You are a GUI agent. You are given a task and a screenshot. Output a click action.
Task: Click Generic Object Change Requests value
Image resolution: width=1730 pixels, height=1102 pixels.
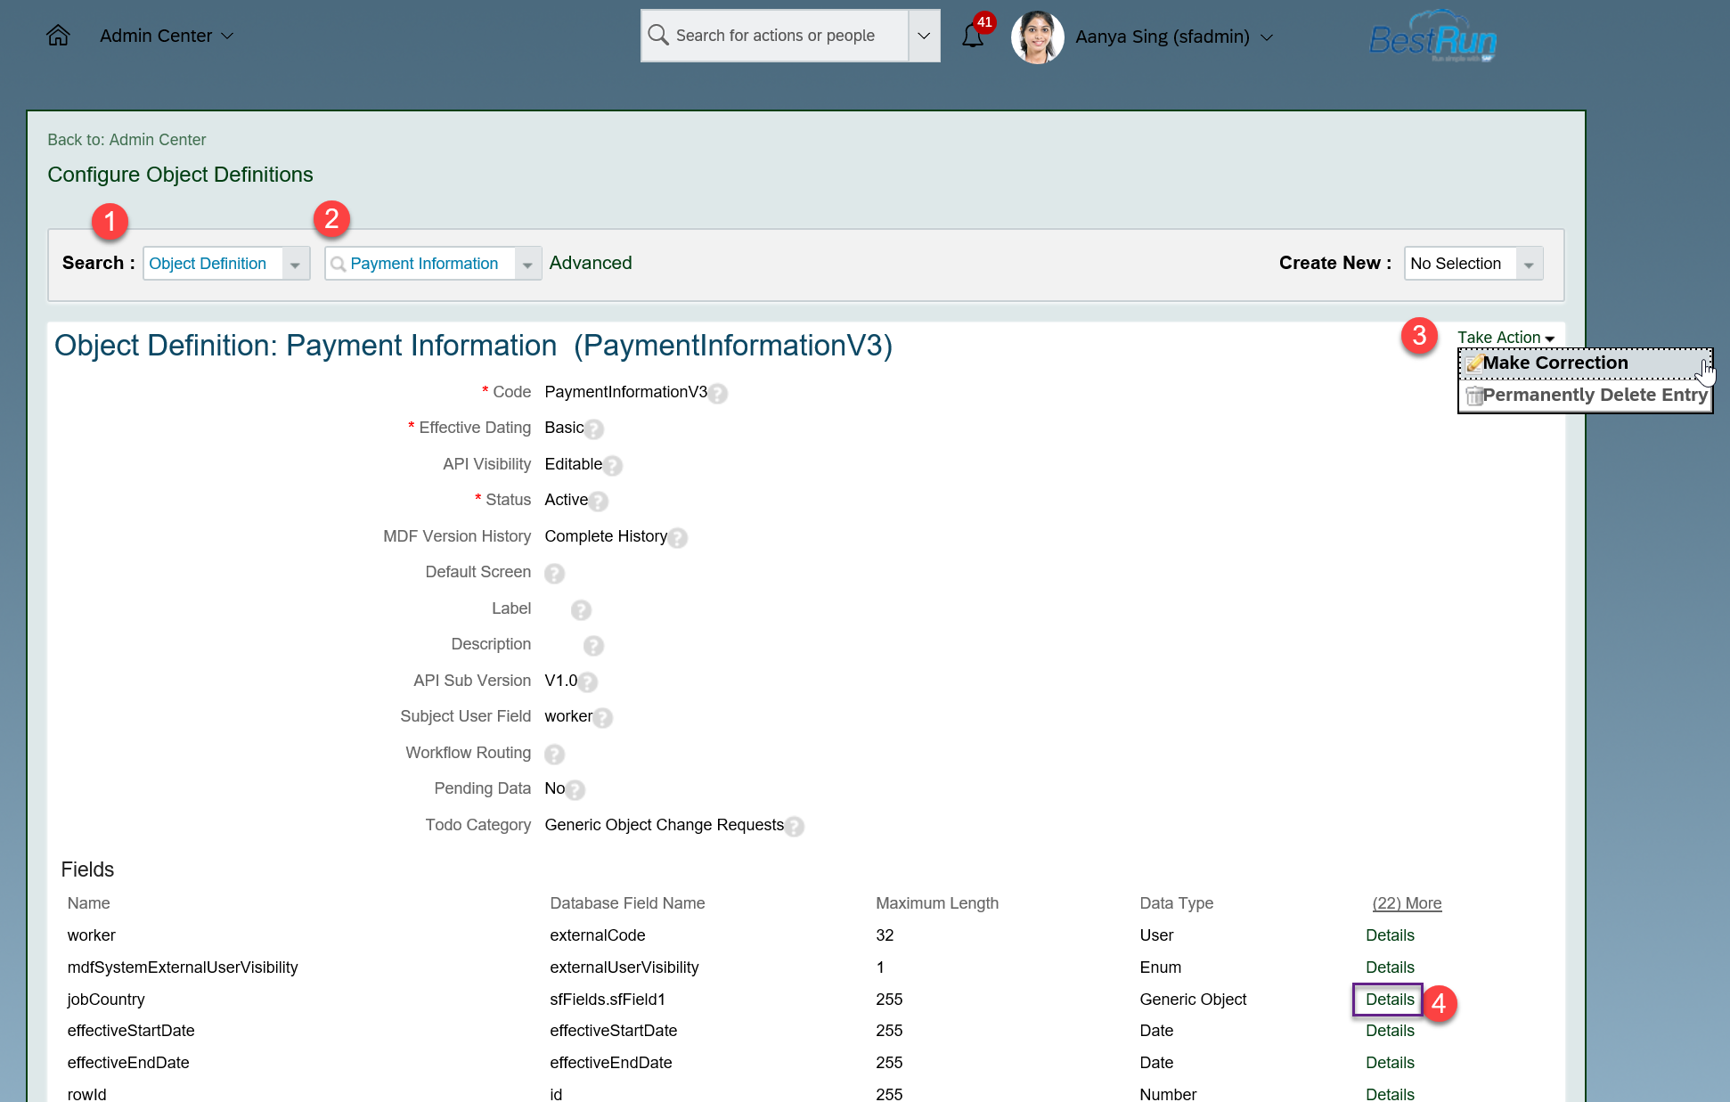click(665, 825)
